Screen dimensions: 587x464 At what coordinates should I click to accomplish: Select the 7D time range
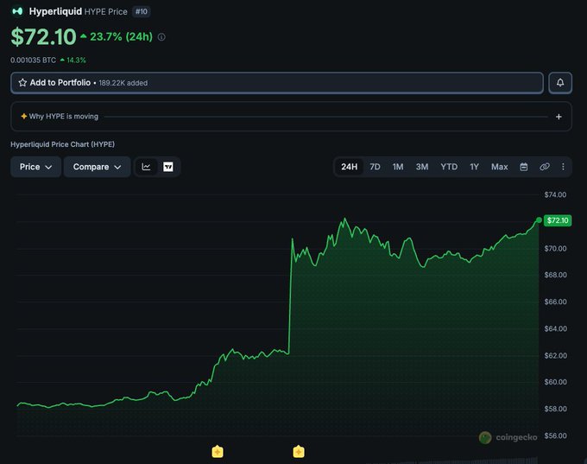click(x=375, y=167)
